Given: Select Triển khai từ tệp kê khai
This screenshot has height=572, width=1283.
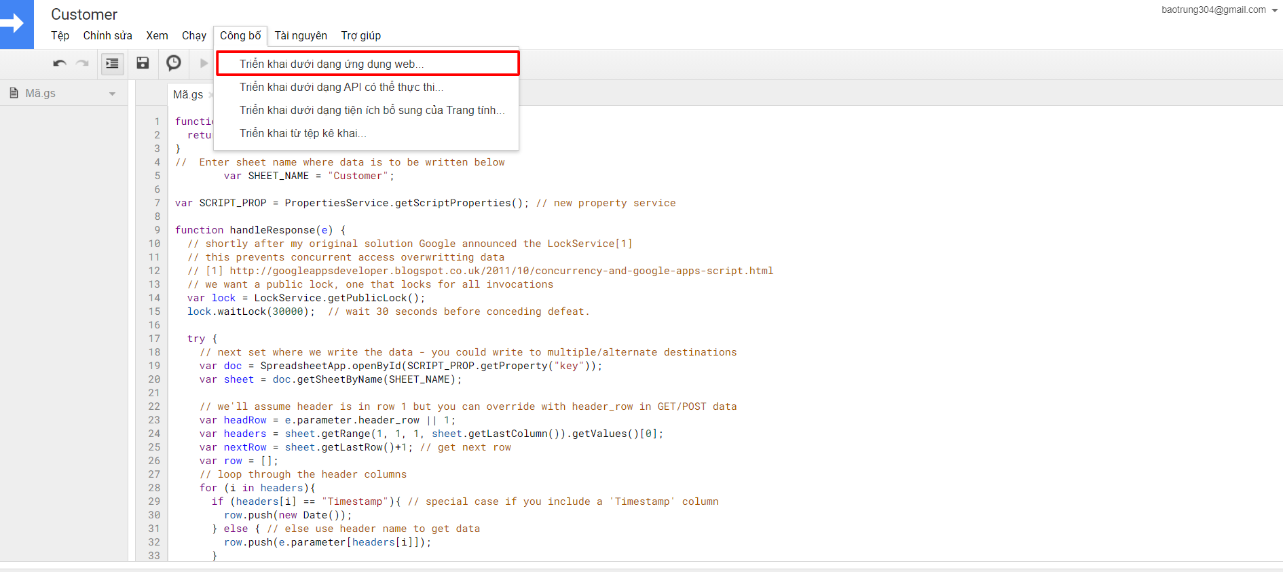Looking at the screenshot, I should (x=302, y=133).
